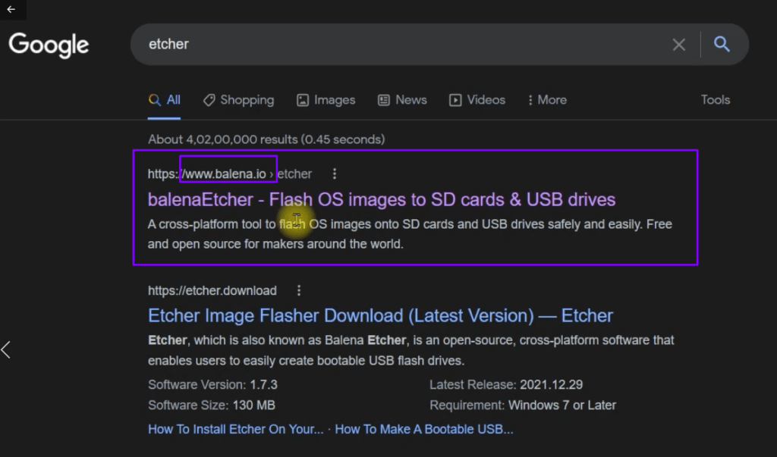Screen dimensions: 777x457
Task: Switch to the Shopping tab
Action: (238, 100)
